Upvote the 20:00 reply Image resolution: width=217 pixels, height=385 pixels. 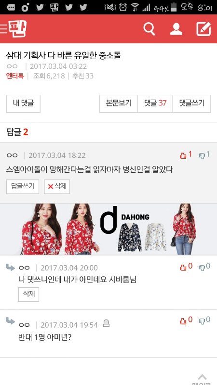coord(186,267)
